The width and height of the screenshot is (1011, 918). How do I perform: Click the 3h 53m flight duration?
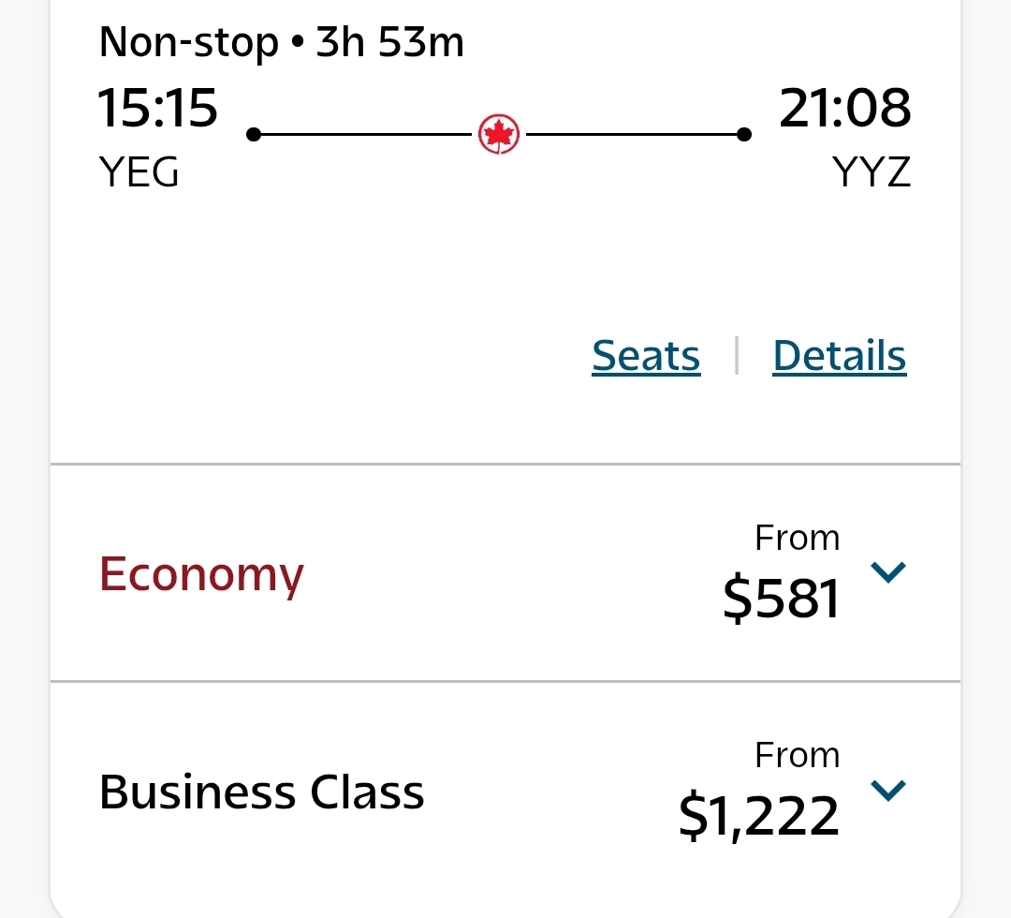pos(389,43)
